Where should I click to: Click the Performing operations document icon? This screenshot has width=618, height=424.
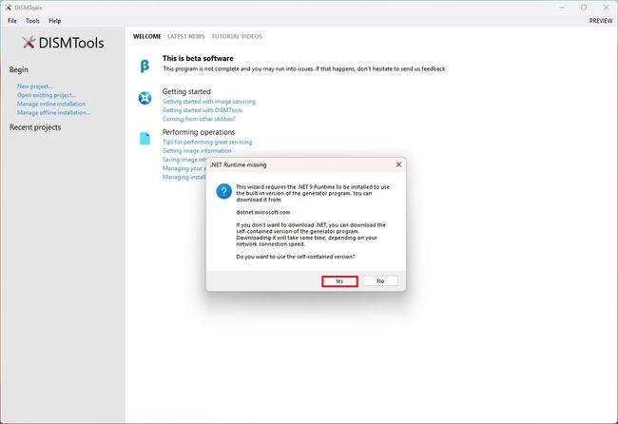tap(145, 138)
